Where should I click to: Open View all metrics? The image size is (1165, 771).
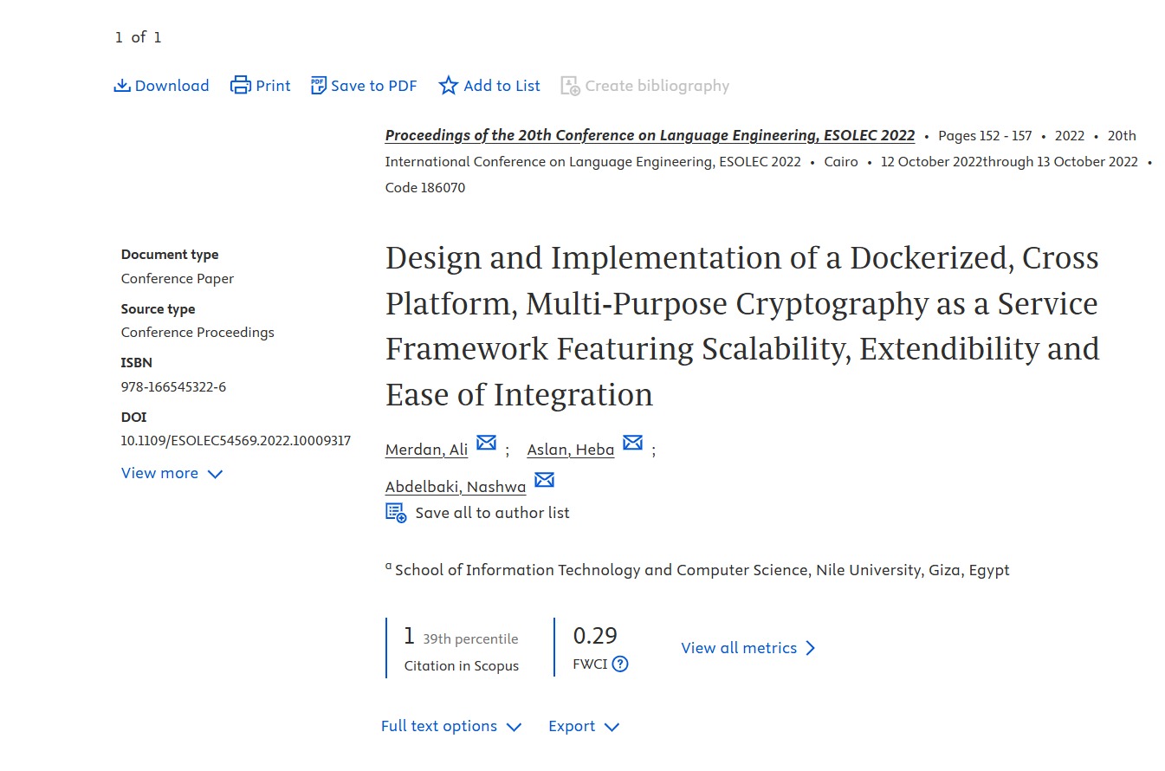(748, 648)
